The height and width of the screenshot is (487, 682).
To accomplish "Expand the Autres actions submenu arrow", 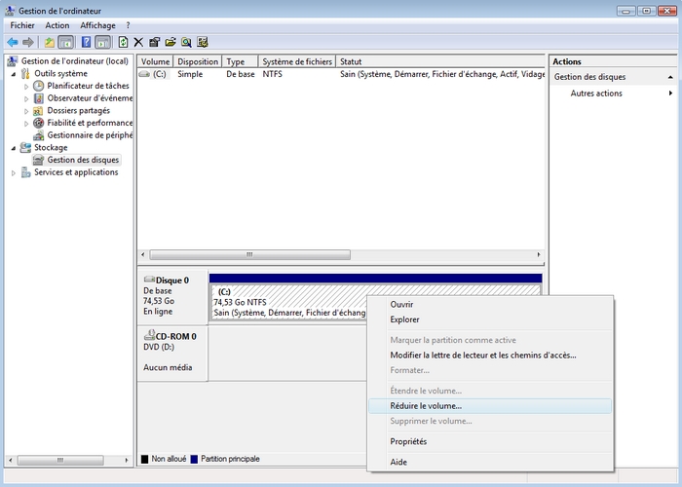I will pyautogui.click(x=670, y=94).
